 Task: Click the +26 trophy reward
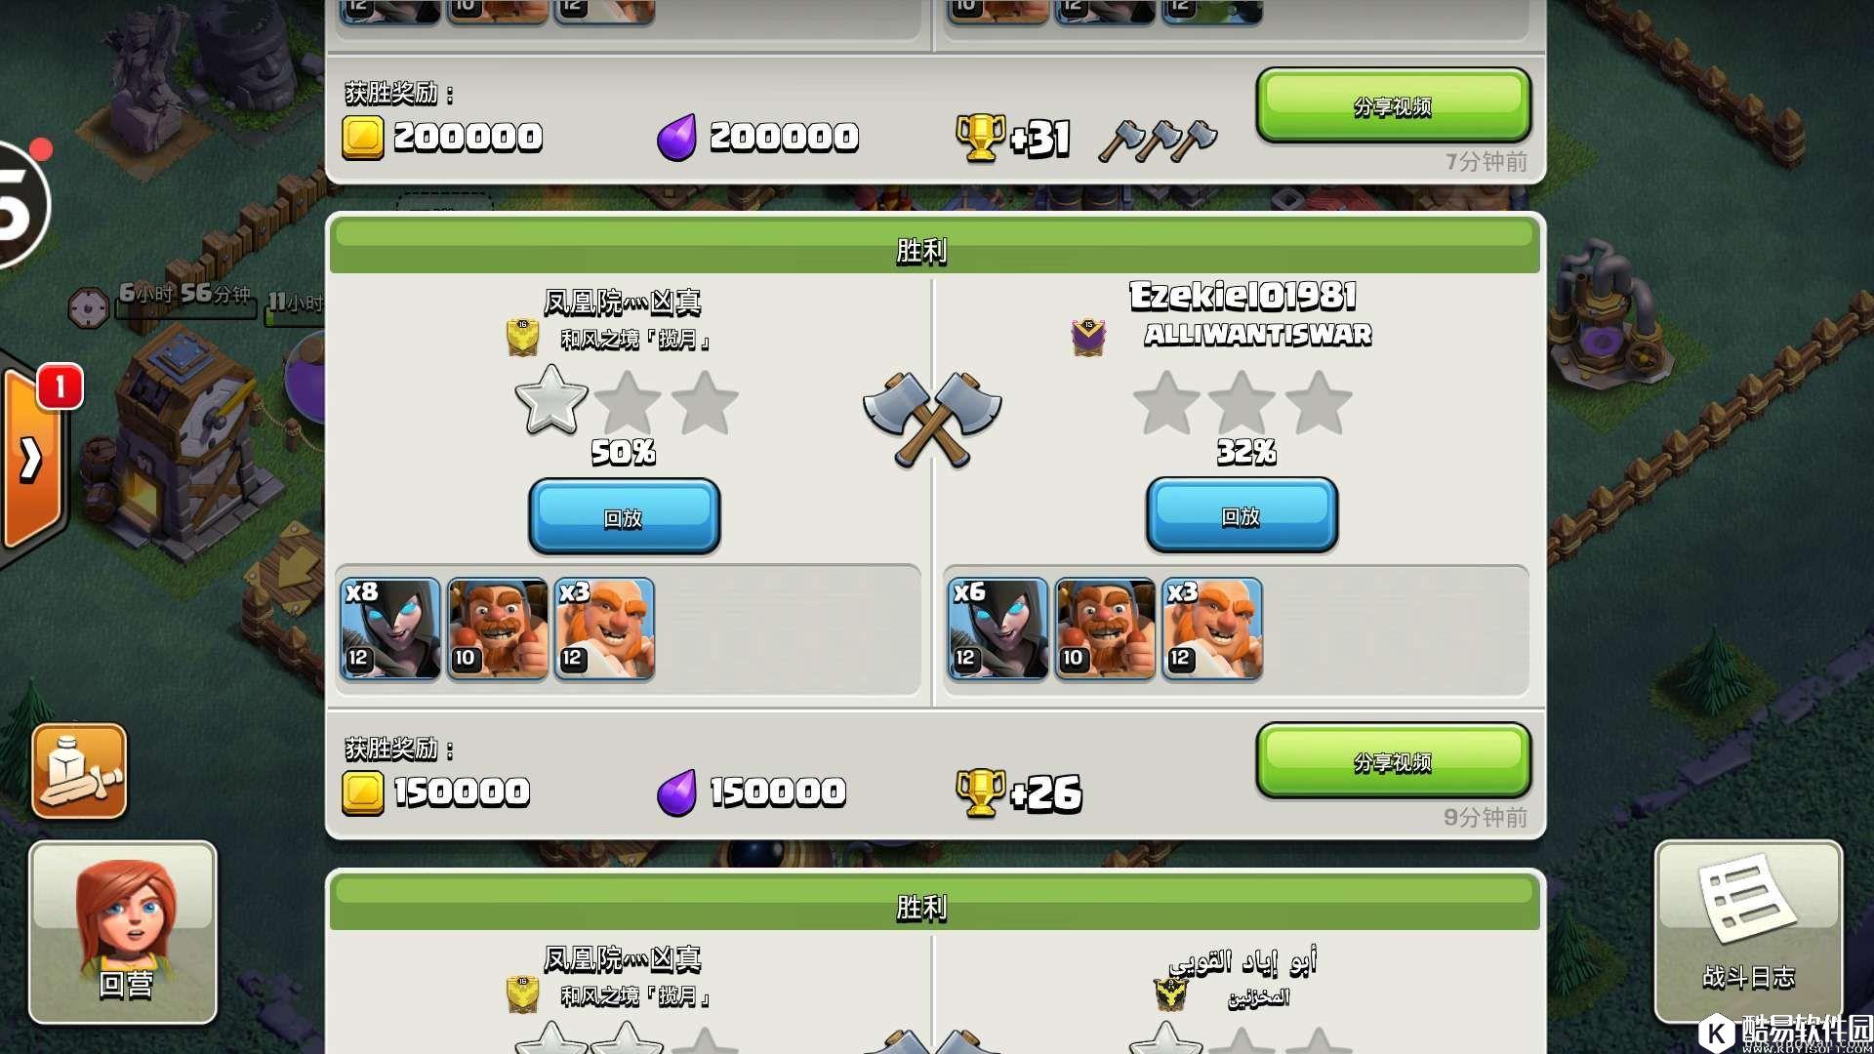click(x=1020, y=792)
